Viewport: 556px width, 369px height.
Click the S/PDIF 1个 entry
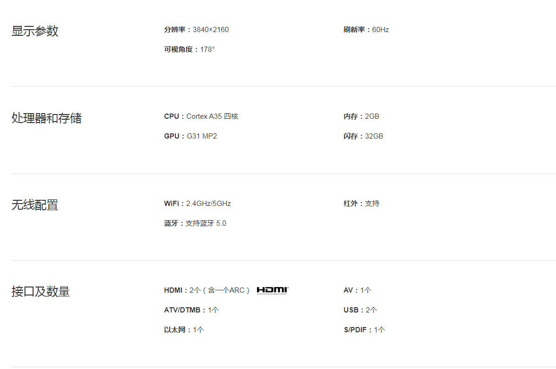pyautogui.click(x=365, y=330)
